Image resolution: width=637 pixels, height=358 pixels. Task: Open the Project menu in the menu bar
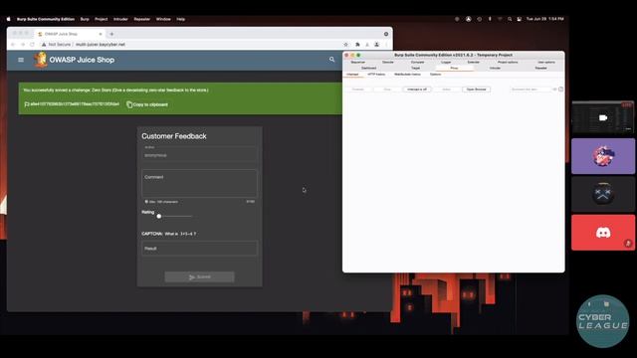[102, 19]
